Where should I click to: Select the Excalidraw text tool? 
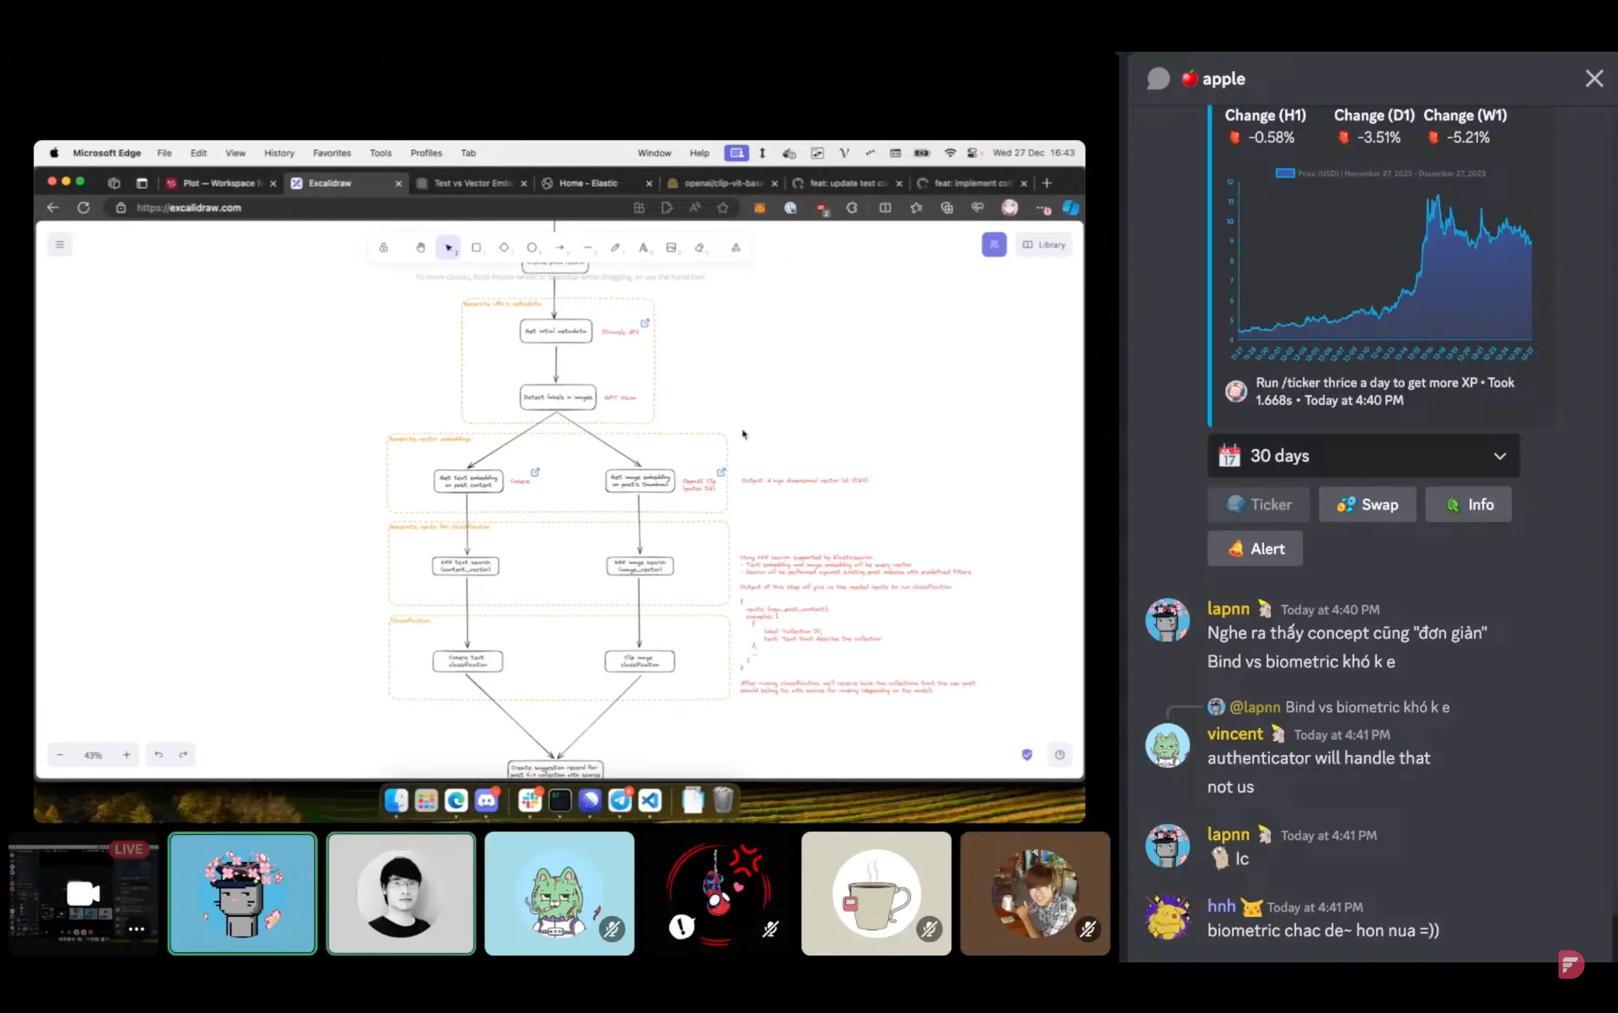pyautogui.click(x=643, y=247)
